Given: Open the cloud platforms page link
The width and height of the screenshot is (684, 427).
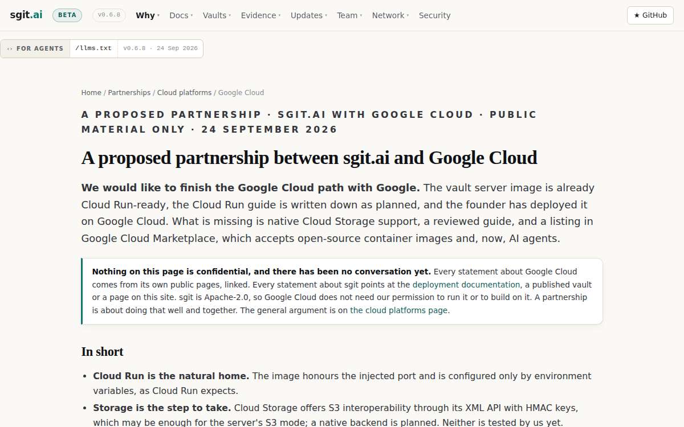Looking at the screenshot, I should tap(399, 310).
